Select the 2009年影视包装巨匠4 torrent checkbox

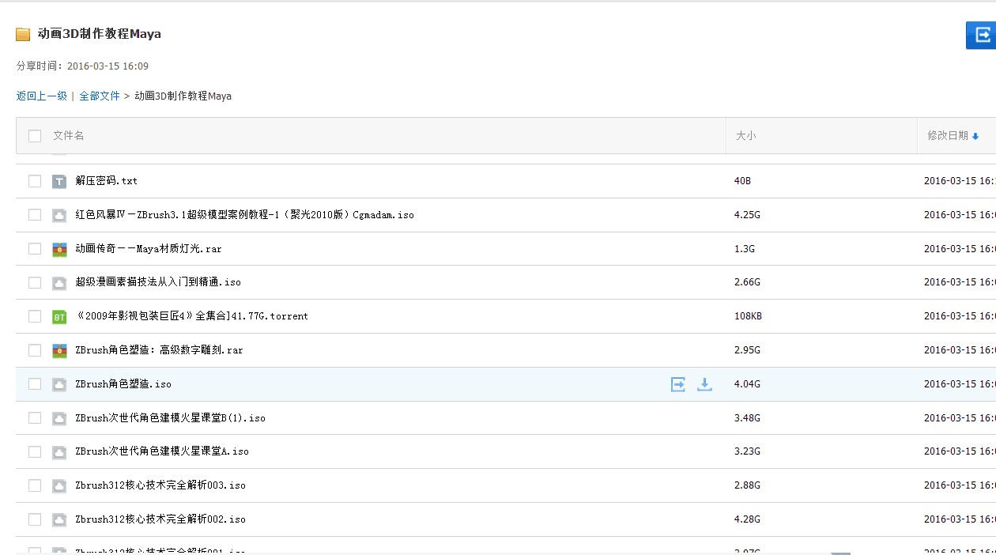pyautogui.click(x=35, y=316)
